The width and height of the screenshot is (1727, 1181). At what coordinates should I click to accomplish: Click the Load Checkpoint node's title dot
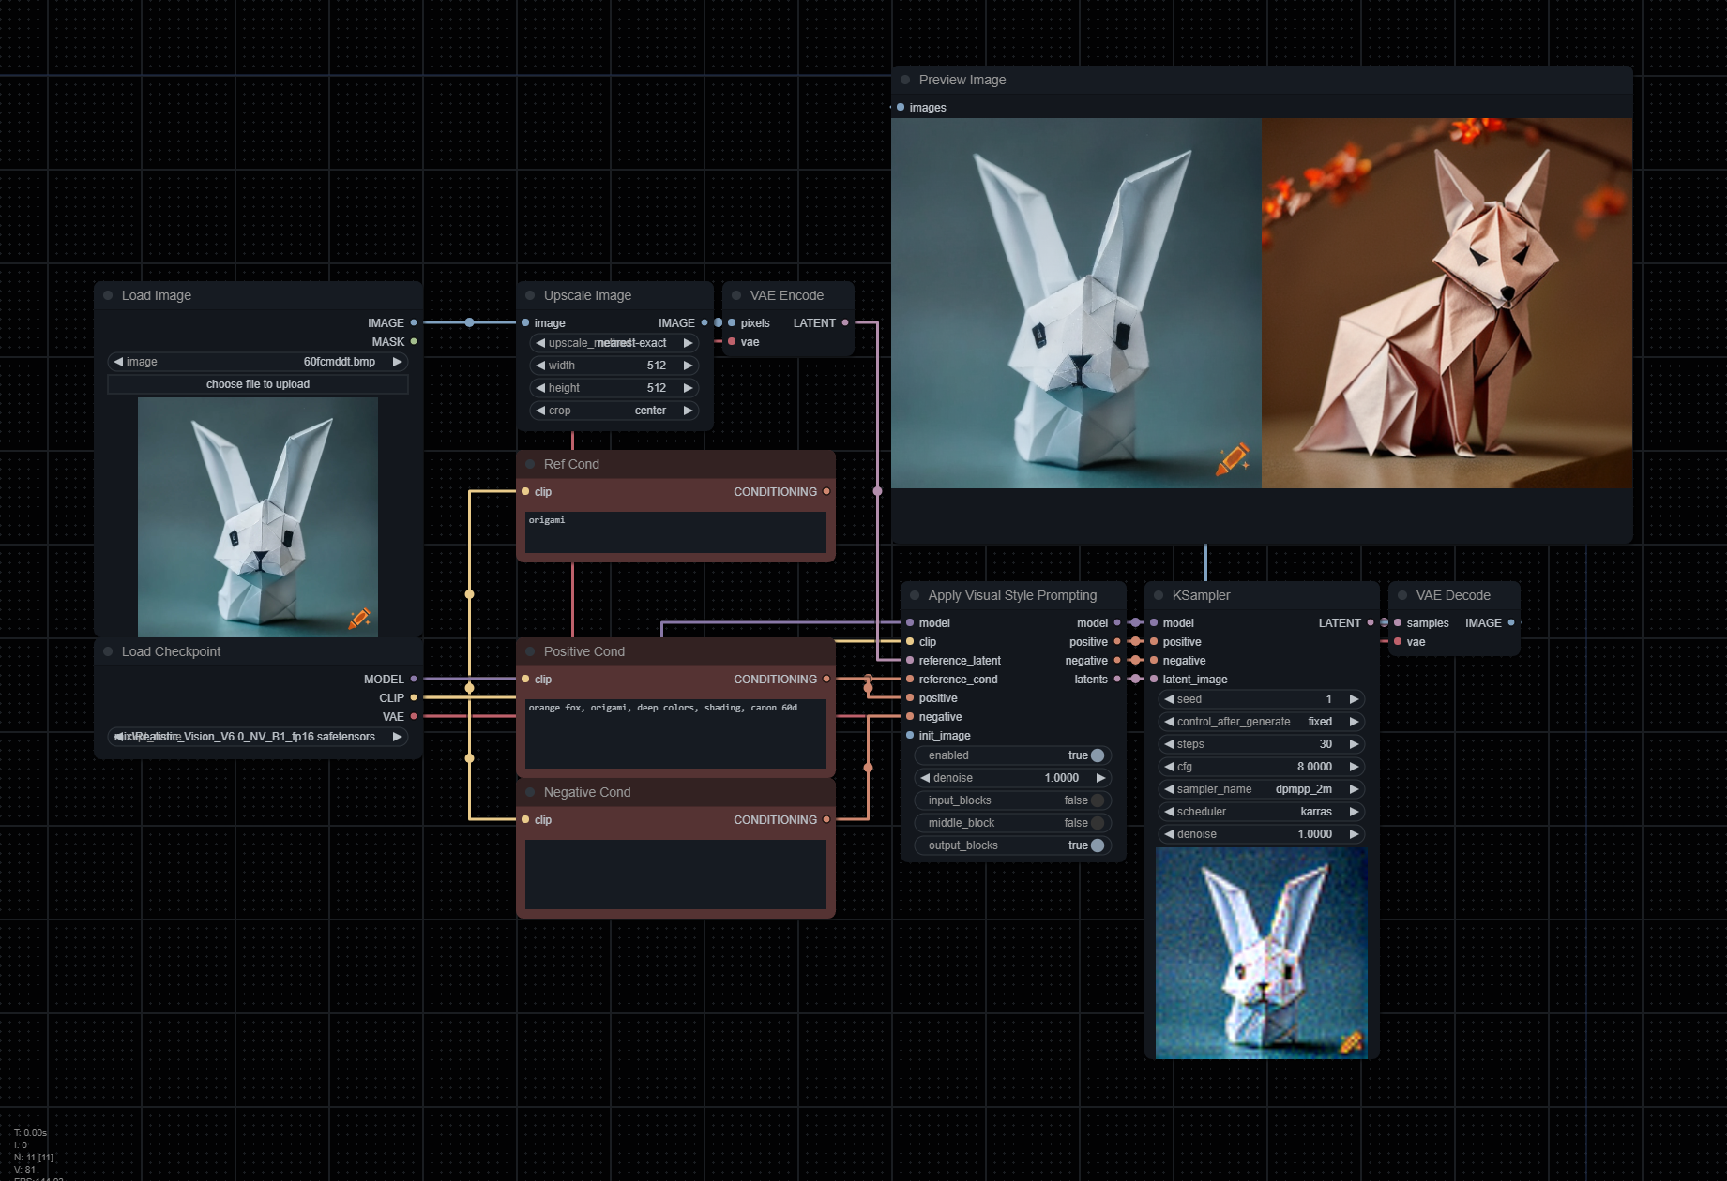108,651
